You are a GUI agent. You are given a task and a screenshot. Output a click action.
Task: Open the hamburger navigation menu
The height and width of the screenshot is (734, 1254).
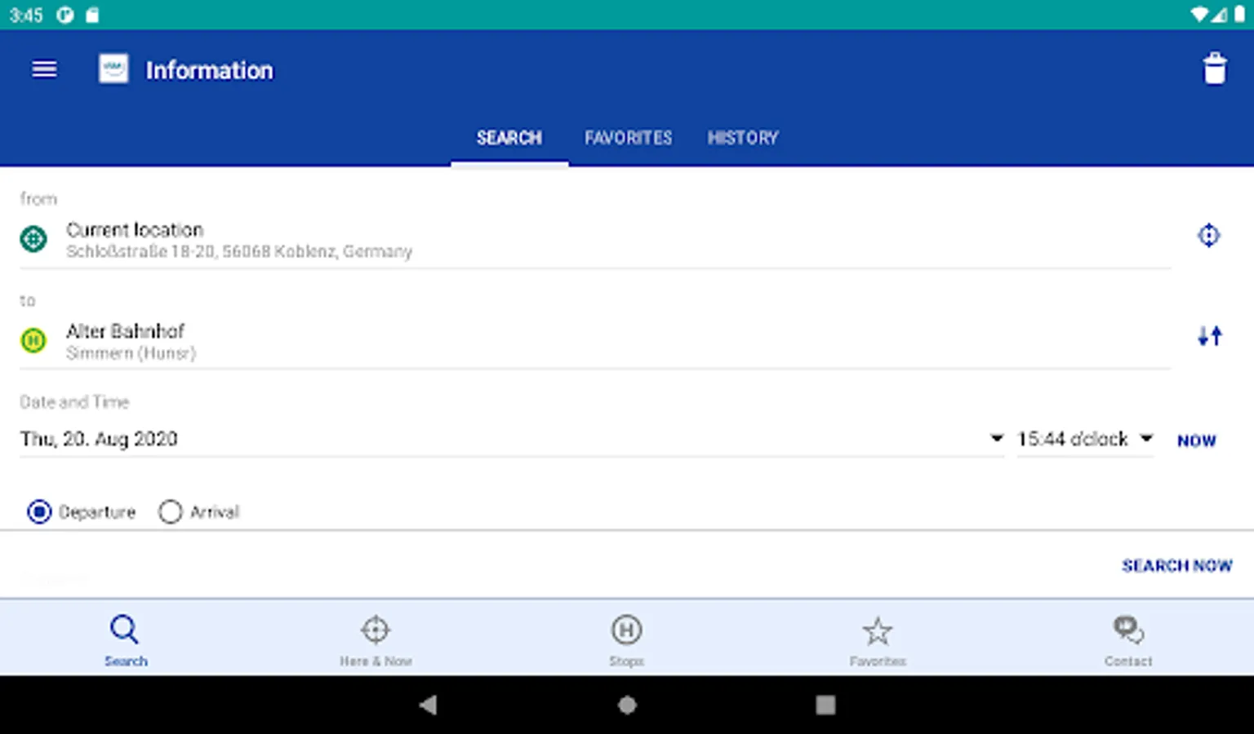click(44, 69)
